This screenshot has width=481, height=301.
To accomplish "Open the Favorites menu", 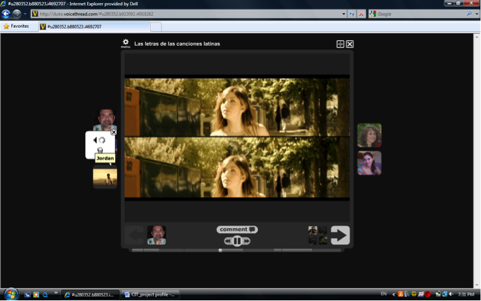I will tap(16, 26).
